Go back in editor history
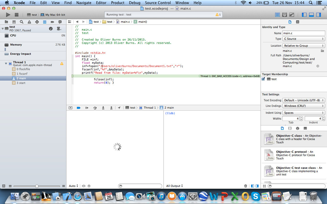The width and height of the screenshot is (327, 204). pyautogui.click(x=77, y=22)
